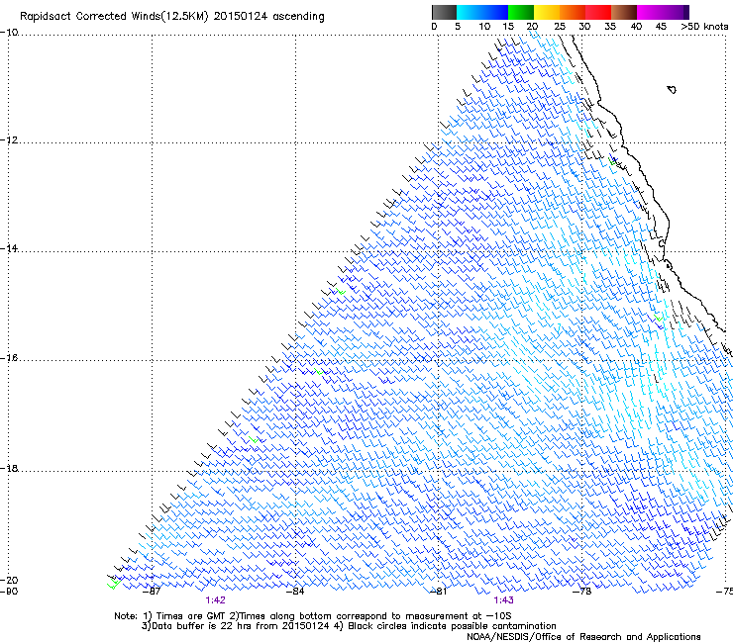Click the '-20' latitude axis label
Viewport: 733px width, 643px height.
click(9, 580)
